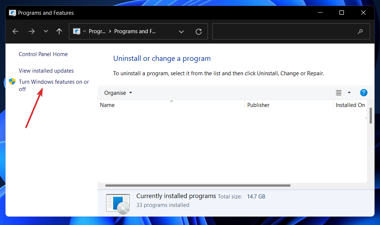Go up one level with up arrow
380x225 pixels.
pos(59,31)
